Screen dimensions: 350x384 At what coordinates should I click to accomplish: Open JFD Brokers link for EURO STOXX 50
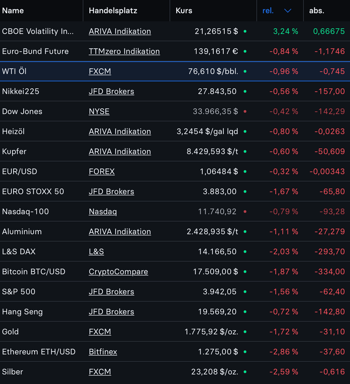click(x=111, y=191)
